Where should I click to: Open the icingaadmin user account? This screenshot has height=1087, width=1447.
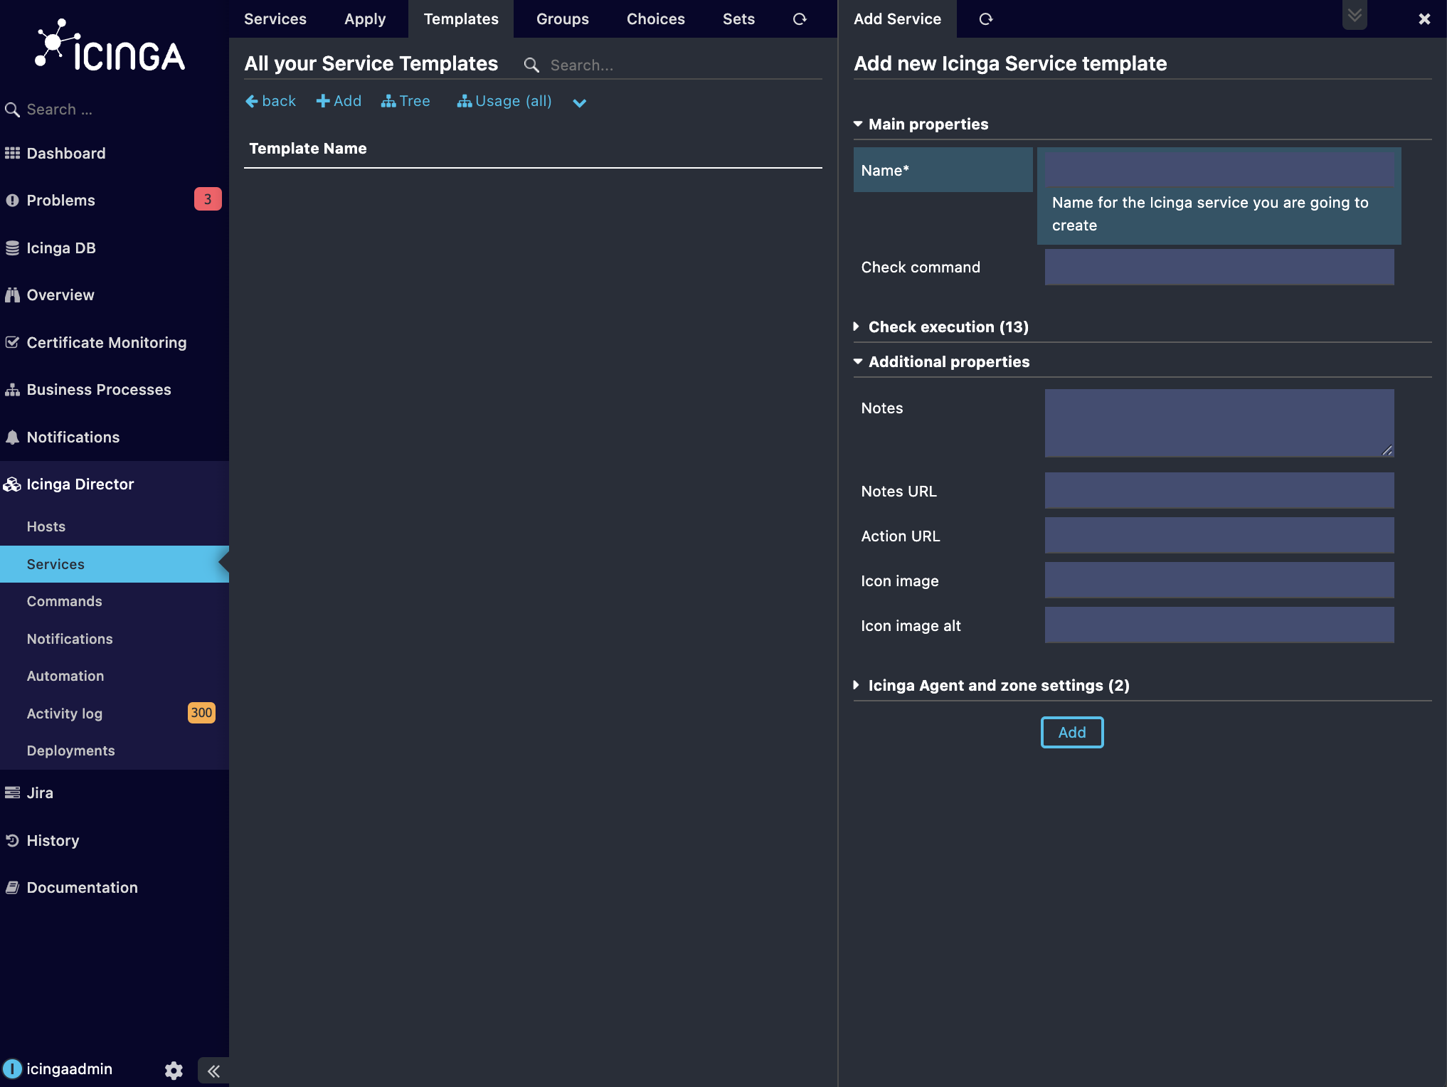[x=69, y=1069]
